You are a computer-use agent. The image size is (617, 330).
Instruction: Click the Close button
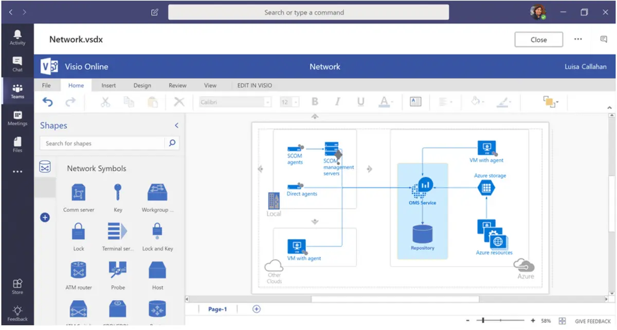click(539, 40)
